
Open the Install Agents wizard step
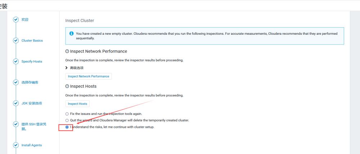[x=32, y=145]
